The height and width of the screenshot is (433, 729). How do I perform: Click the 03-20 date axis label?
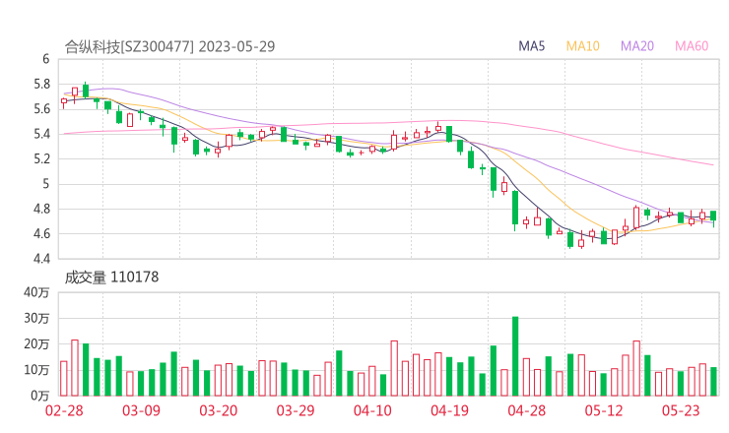(x=219, y=410)
